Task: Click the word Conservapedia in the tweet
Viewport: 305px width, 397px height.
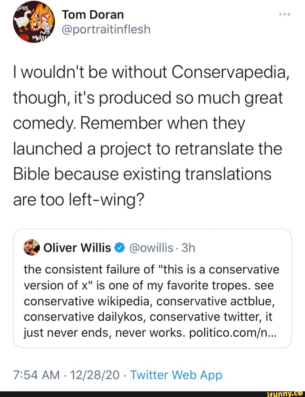Action: [230, 72]
